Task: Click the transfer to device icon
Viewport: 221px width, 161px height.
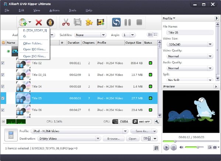Action: click(147, 139)
